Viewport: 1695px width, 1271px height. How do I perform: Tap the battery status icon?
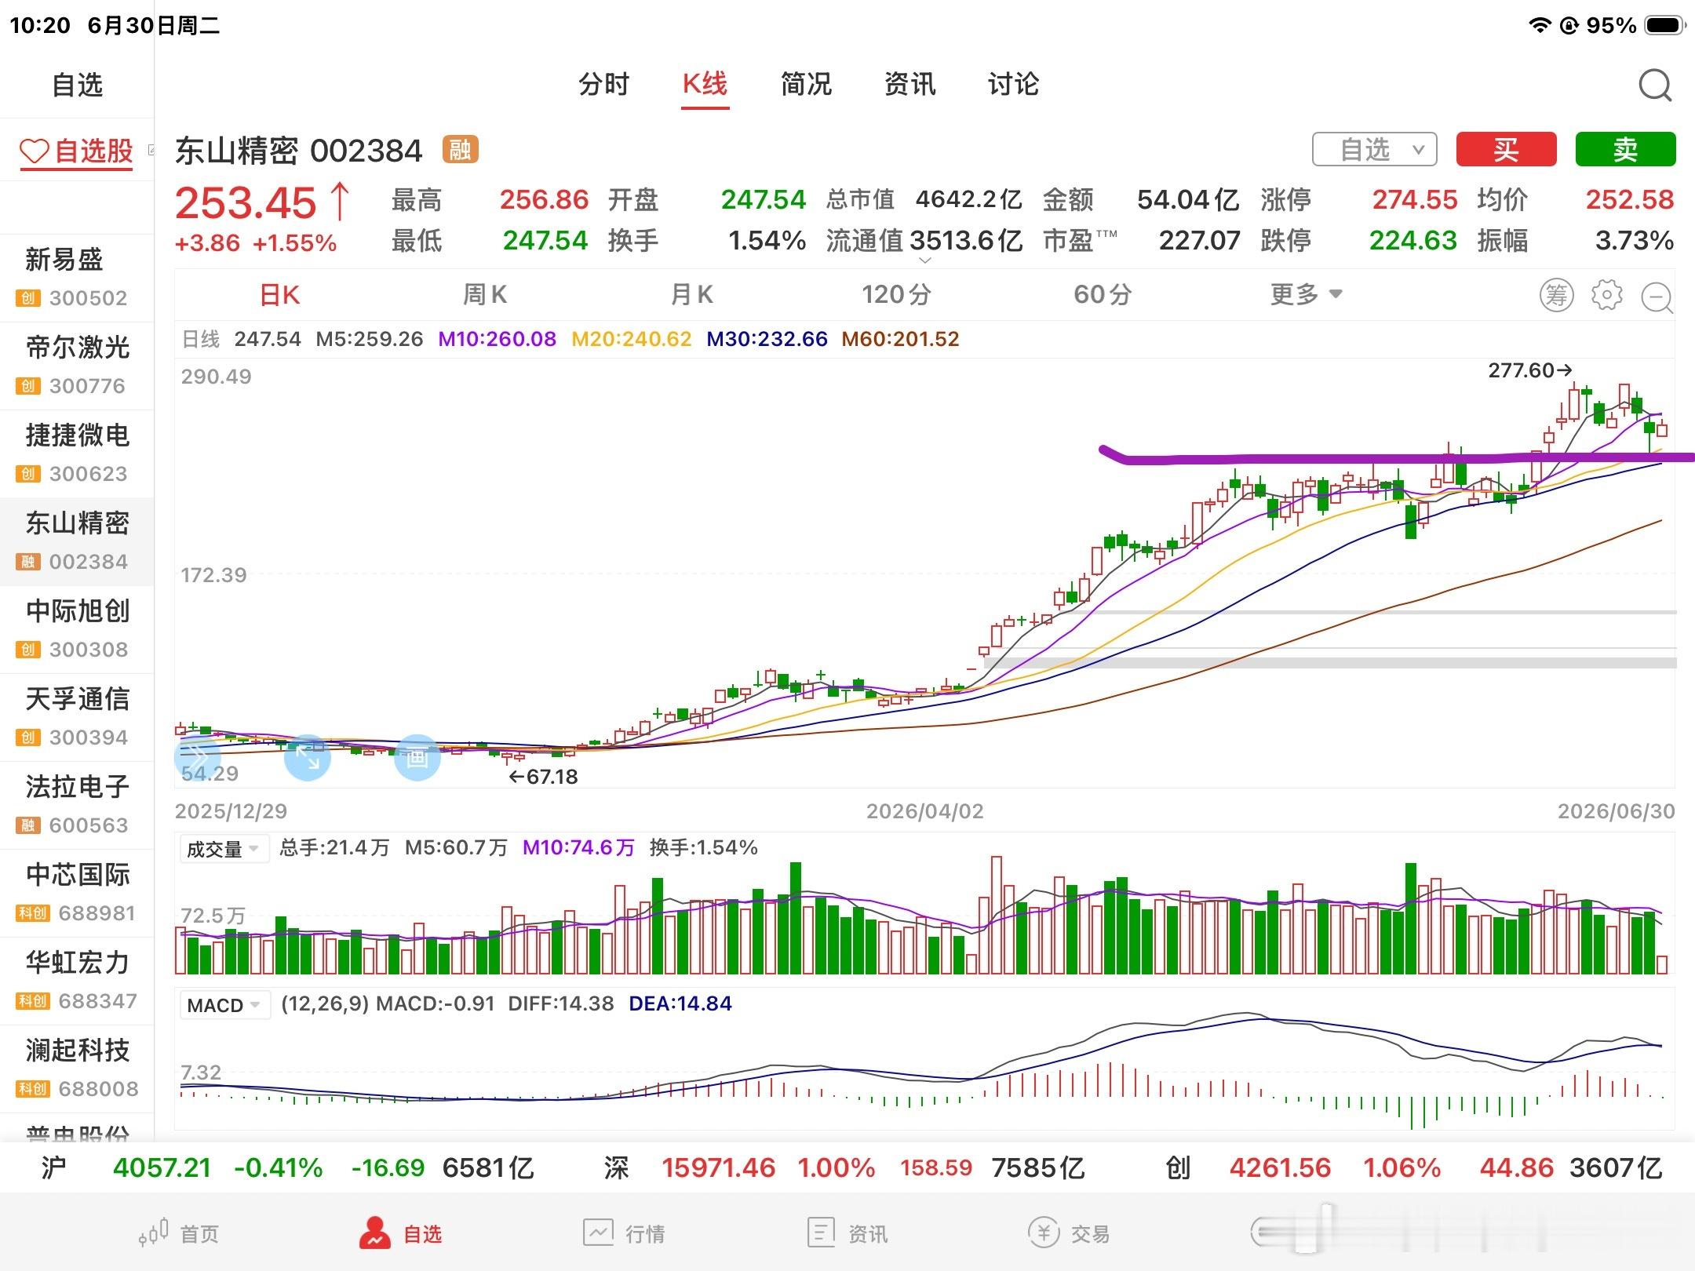point(1665,25)
